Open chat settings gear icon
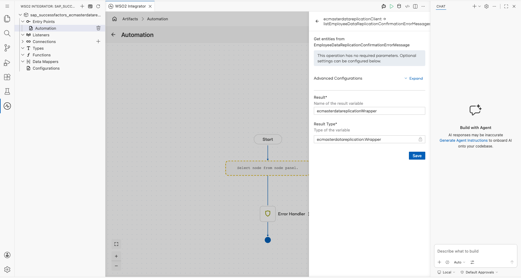Image resolution: width=521 pixels, height=278 pixels. coord(486,6)
